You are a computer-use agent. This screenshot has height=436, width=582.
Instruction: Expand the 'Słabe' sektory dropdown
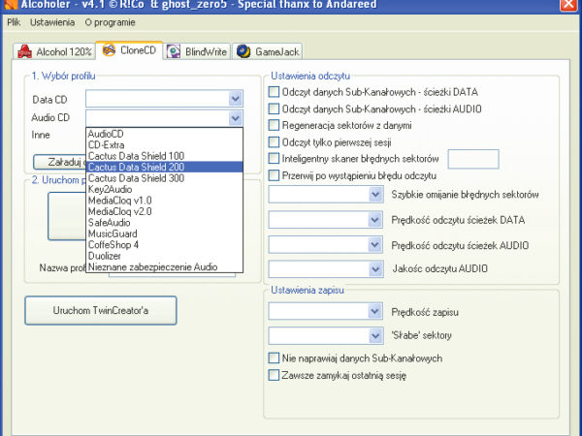[x=376, y=334]
